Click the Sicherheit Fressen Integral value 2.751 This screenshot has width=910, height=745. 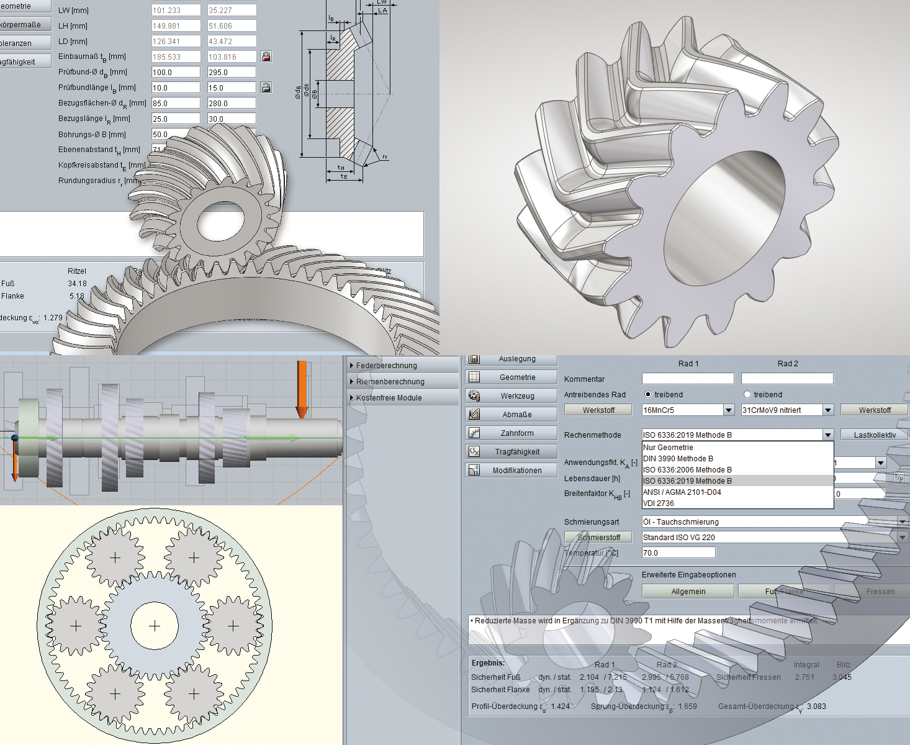[804, 677]
